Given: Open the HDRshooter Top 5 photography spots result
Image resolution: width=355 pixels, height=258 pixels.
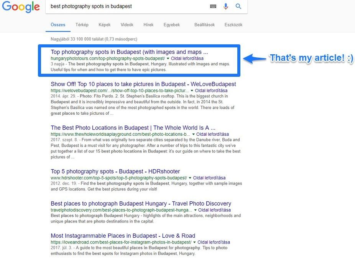Looking at the screenshot, I should pos(115,171).
